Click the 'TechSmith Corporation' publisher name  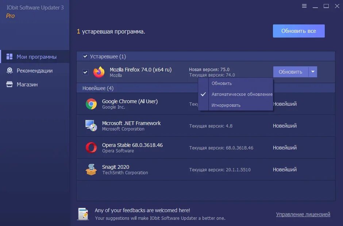(x=125, y=173)
